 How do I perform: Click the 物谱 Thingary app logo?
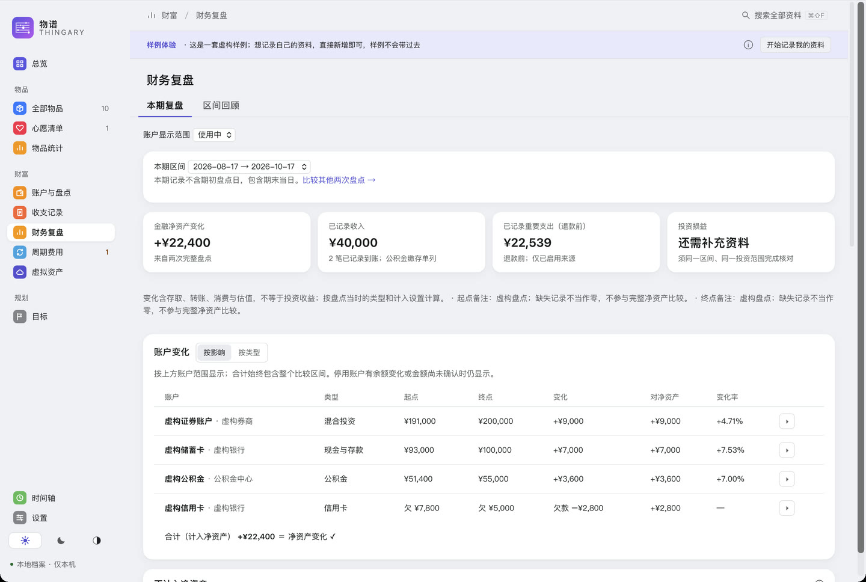[x=23, y=28]
